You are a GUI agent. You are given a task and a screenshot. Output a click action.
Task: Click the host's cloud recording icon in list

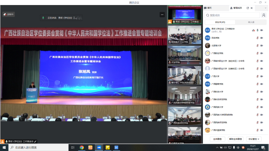click(x=253, y=30)
